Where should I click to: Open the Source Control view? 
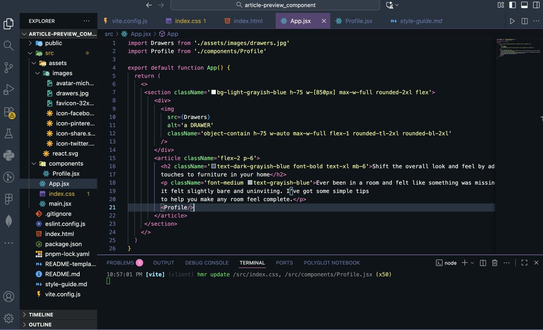pos(9,67)
